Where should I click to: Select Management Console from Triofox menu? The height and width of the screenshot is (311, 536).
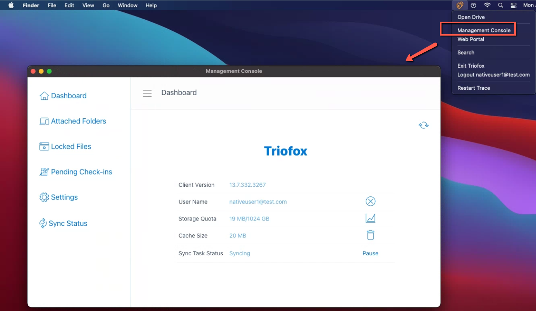pos(484,30)
